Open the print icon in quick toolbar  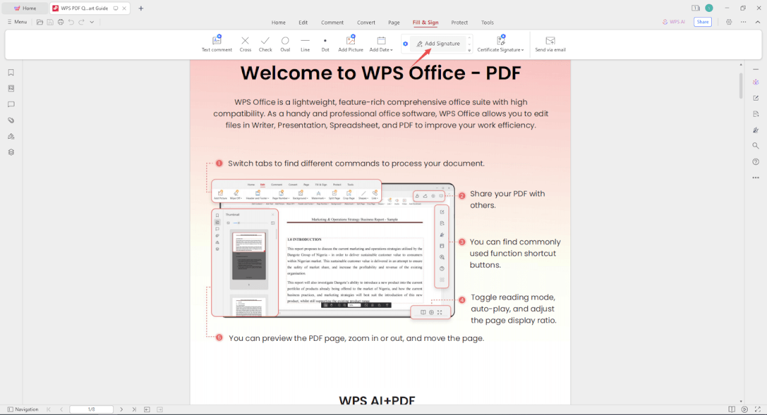click(x=61, y=22)
